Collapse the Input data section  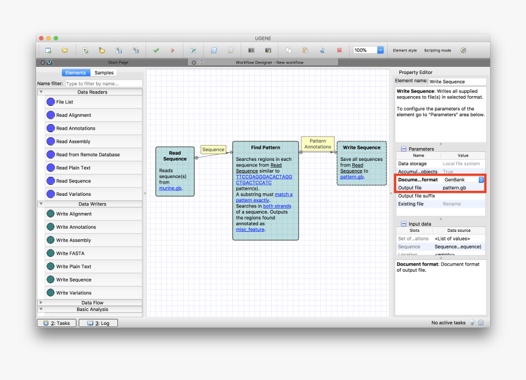pos(404,223)
